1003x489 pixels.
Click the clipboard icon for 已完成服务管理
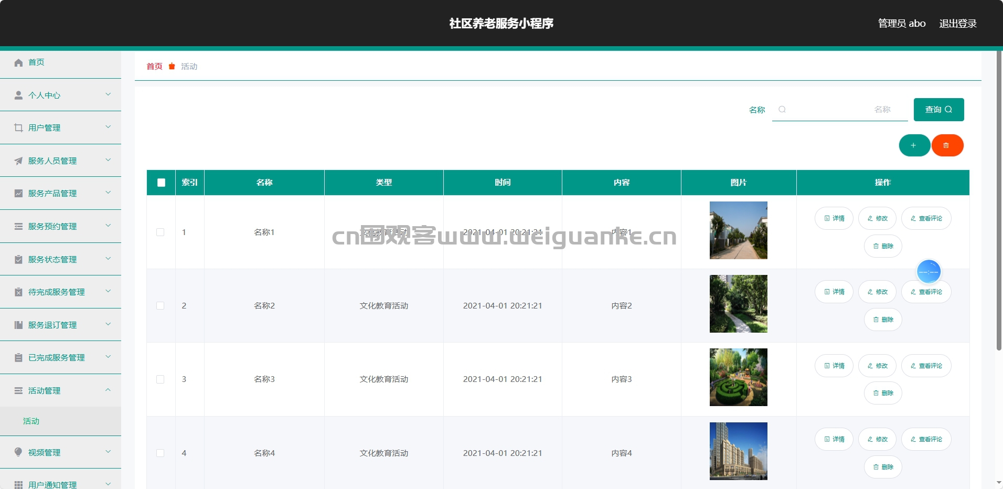18,357
